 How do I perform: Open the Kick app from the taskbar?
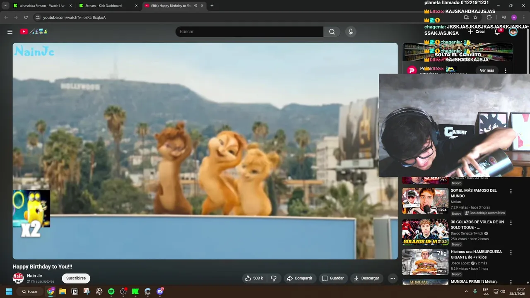[x=135, y=291]
